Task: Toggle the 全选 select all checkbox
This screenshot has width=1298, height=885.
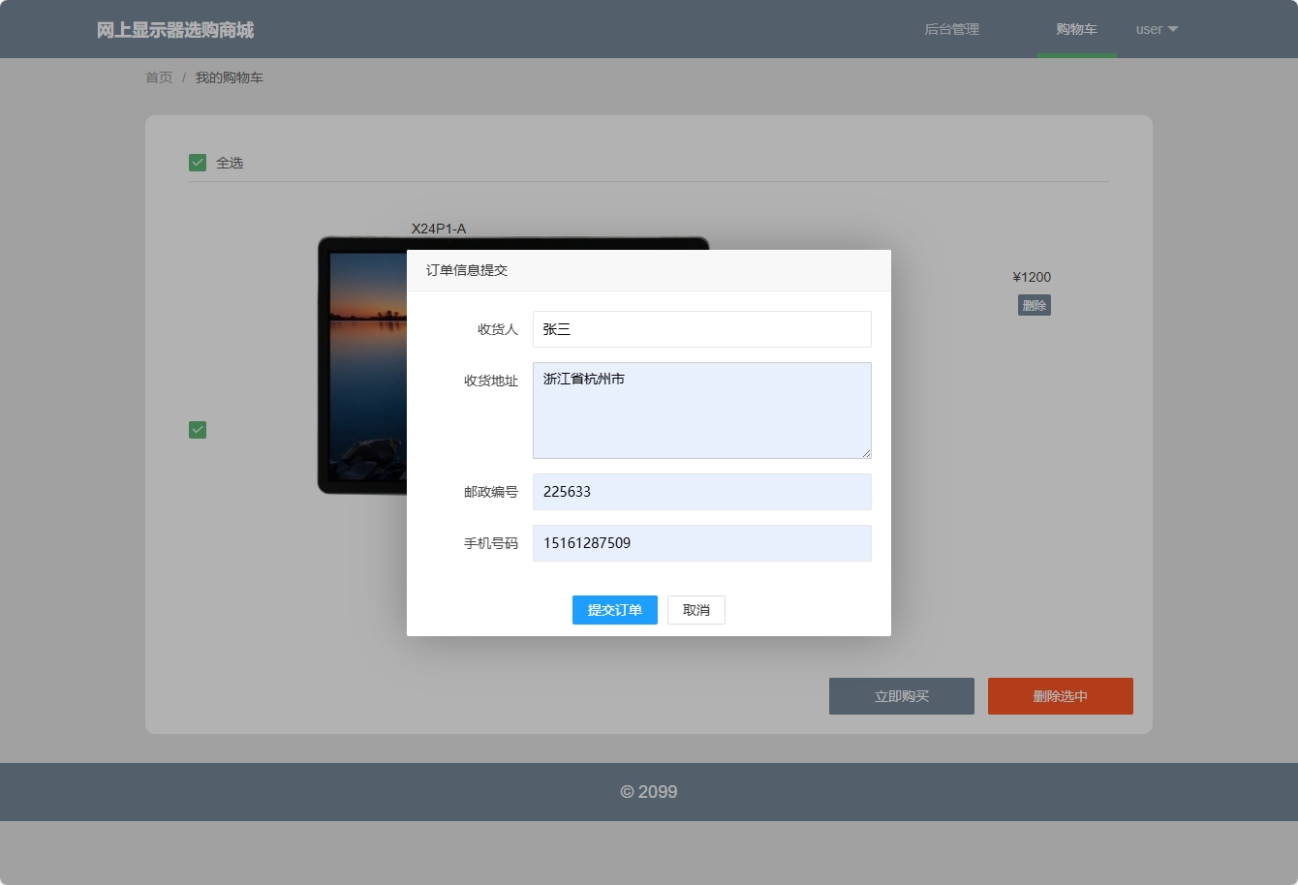Action: [198, 163]
